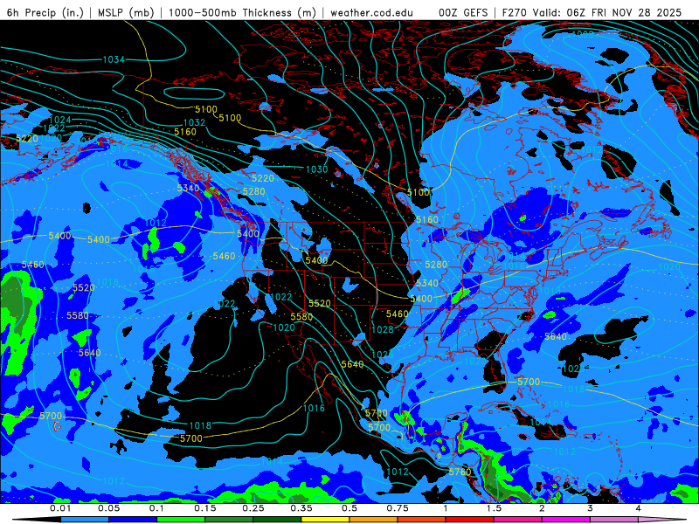
Task: Click the legend value 4
Action: 638,508
